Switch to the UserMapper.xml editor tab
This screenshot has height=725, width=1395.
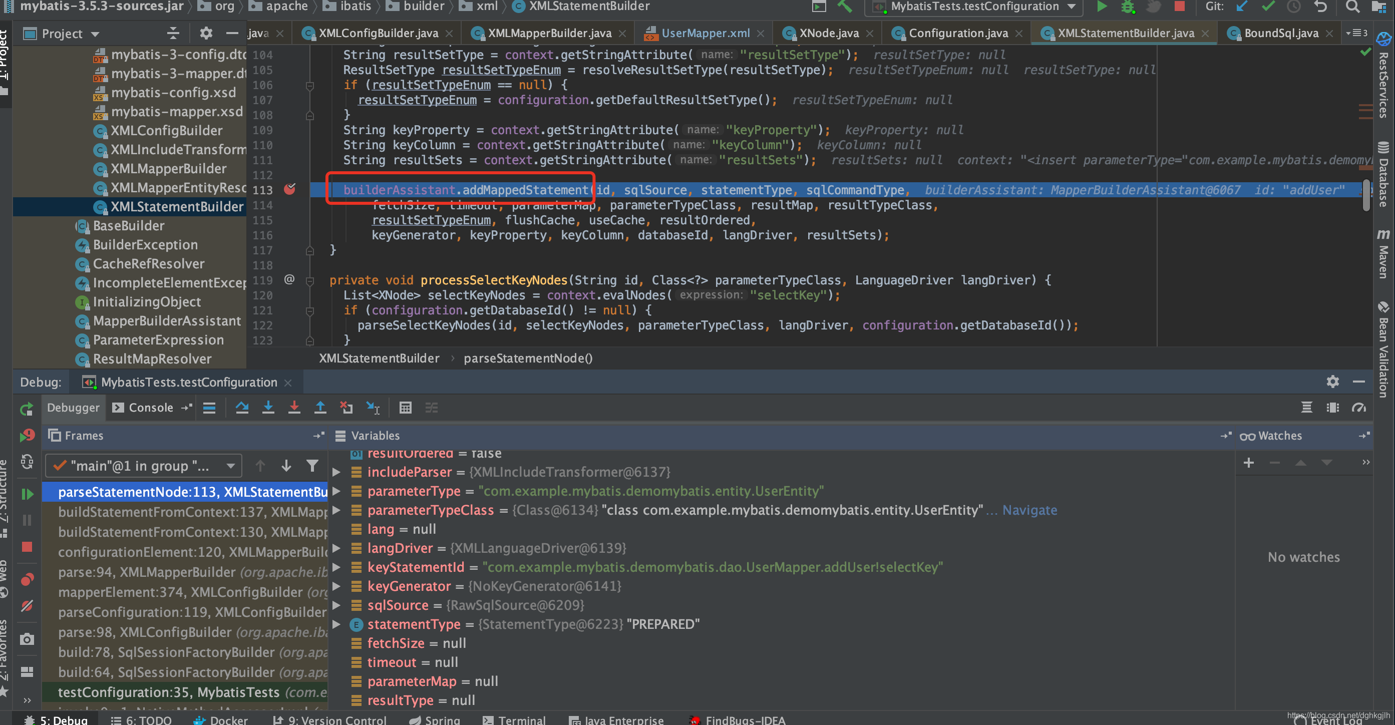pyautogui.click(x=705, y=33)
